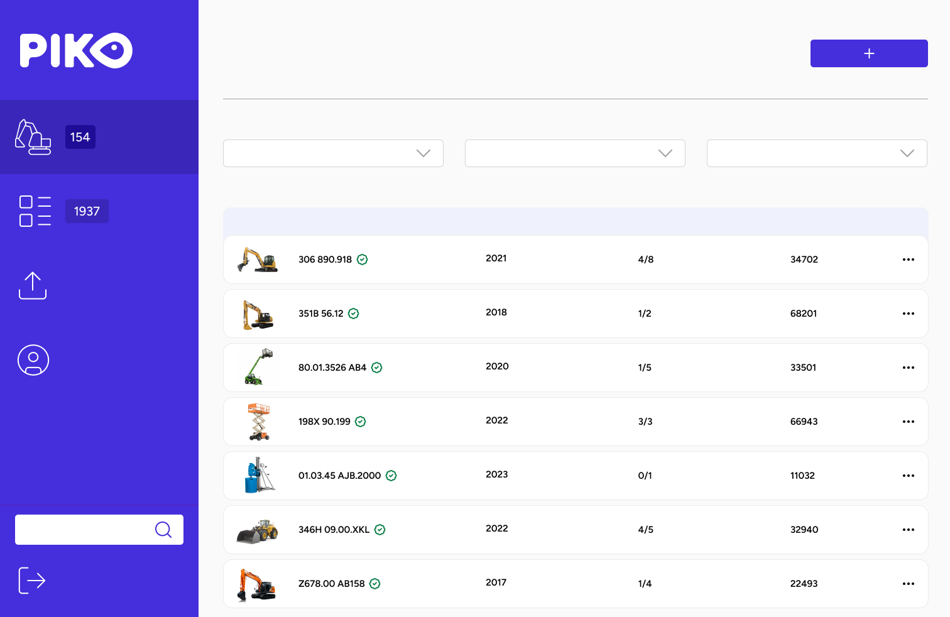Screen dimensions: 950x617
Task: Click the verified badge next to 306 890.918
Action: pos(362,259)
